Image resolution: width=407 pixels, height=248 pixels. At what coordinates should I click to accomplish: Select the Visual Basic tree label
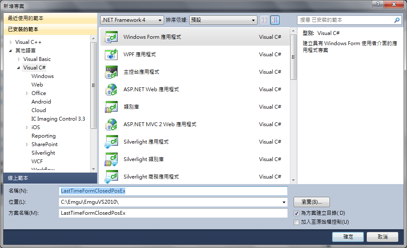[37, 59]
